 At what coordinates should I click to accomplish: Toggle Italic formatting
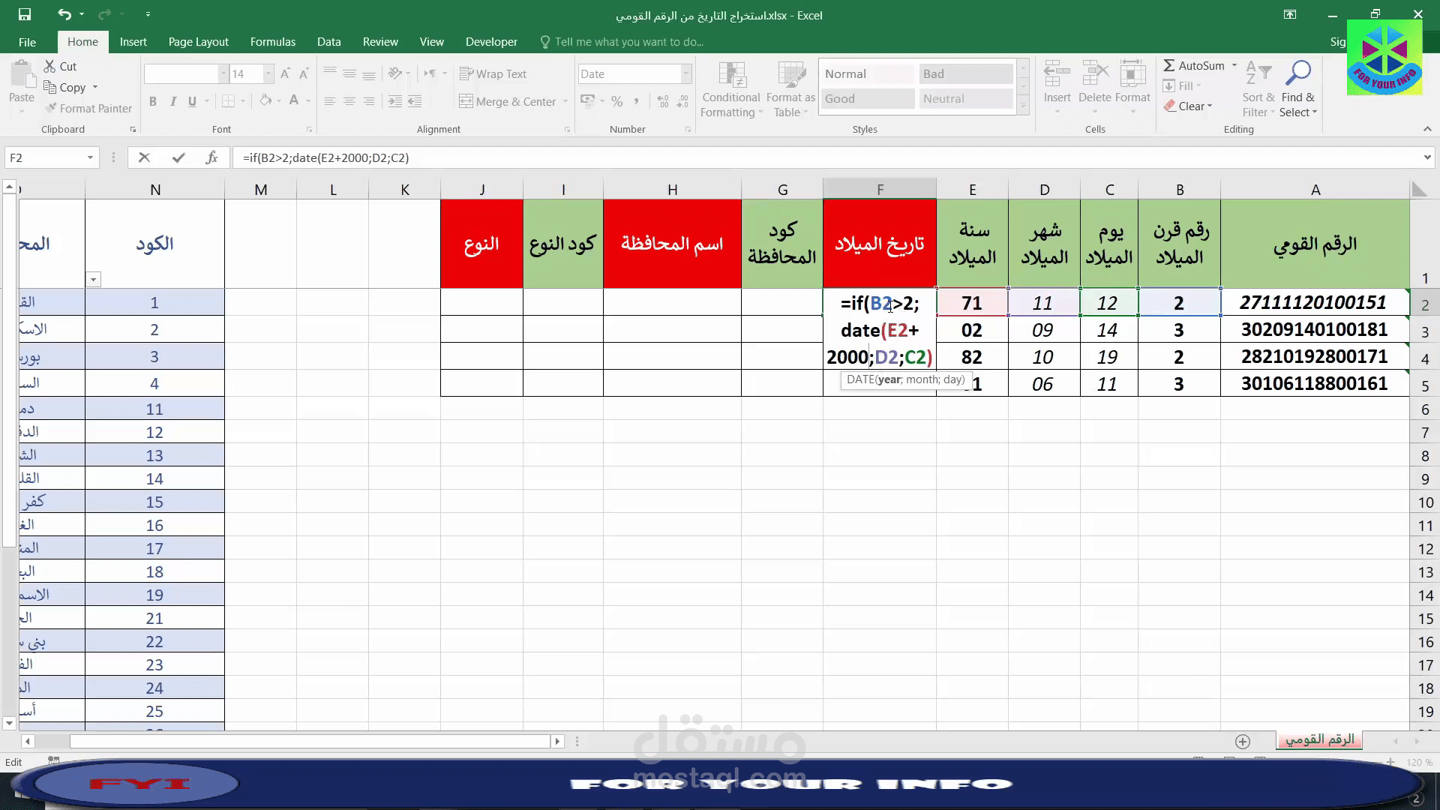point(173,101)
